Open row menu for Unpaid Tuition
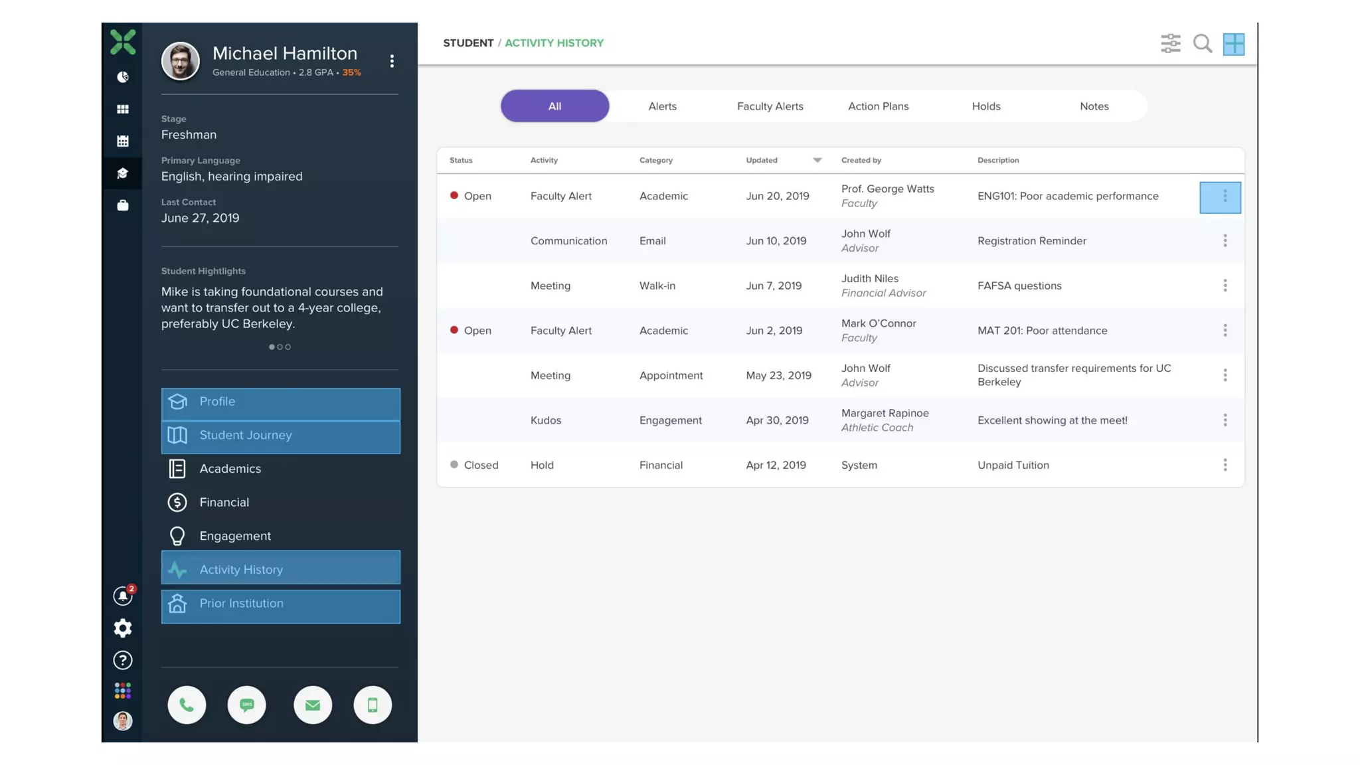1360x765 pixels. 1225,465
